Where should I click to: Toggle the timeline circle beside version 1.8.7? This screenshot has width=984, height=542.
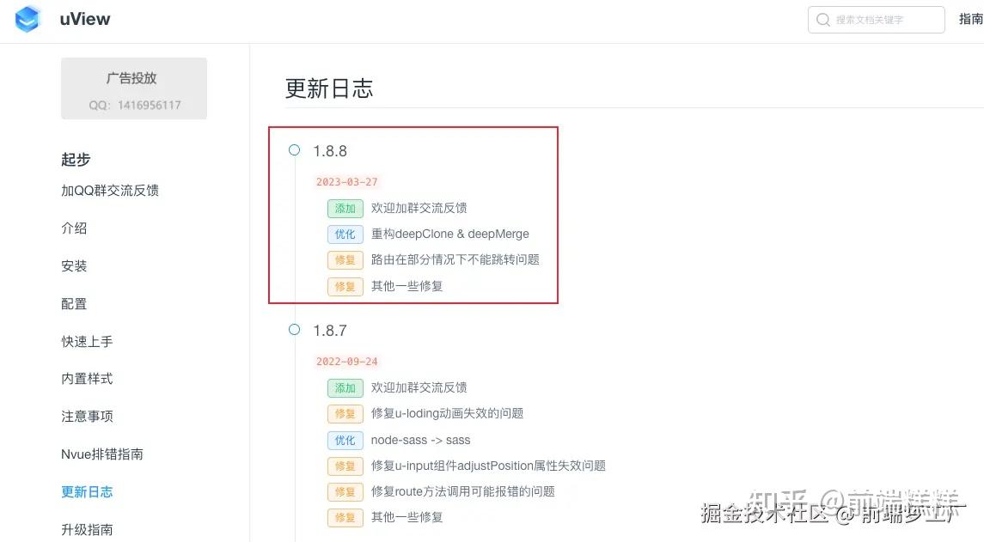click(x=294, y=329)
